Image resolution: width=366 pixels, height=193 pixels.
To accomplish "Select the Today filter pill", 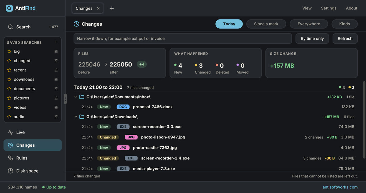I will coord(229,24).
